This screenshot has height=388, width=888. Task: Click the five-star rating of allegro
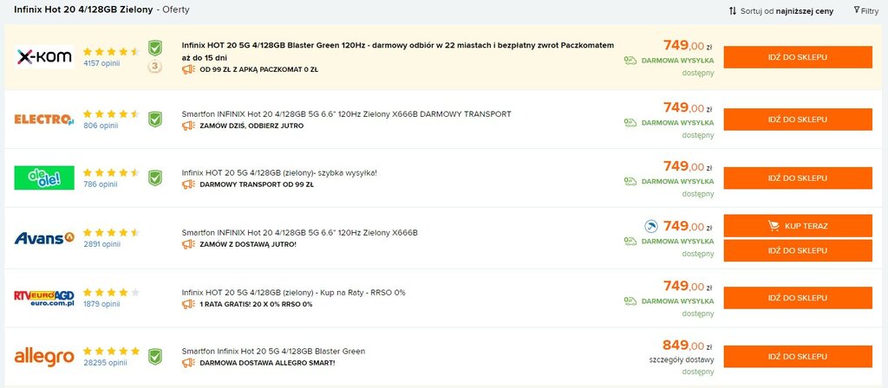(111, 352)
